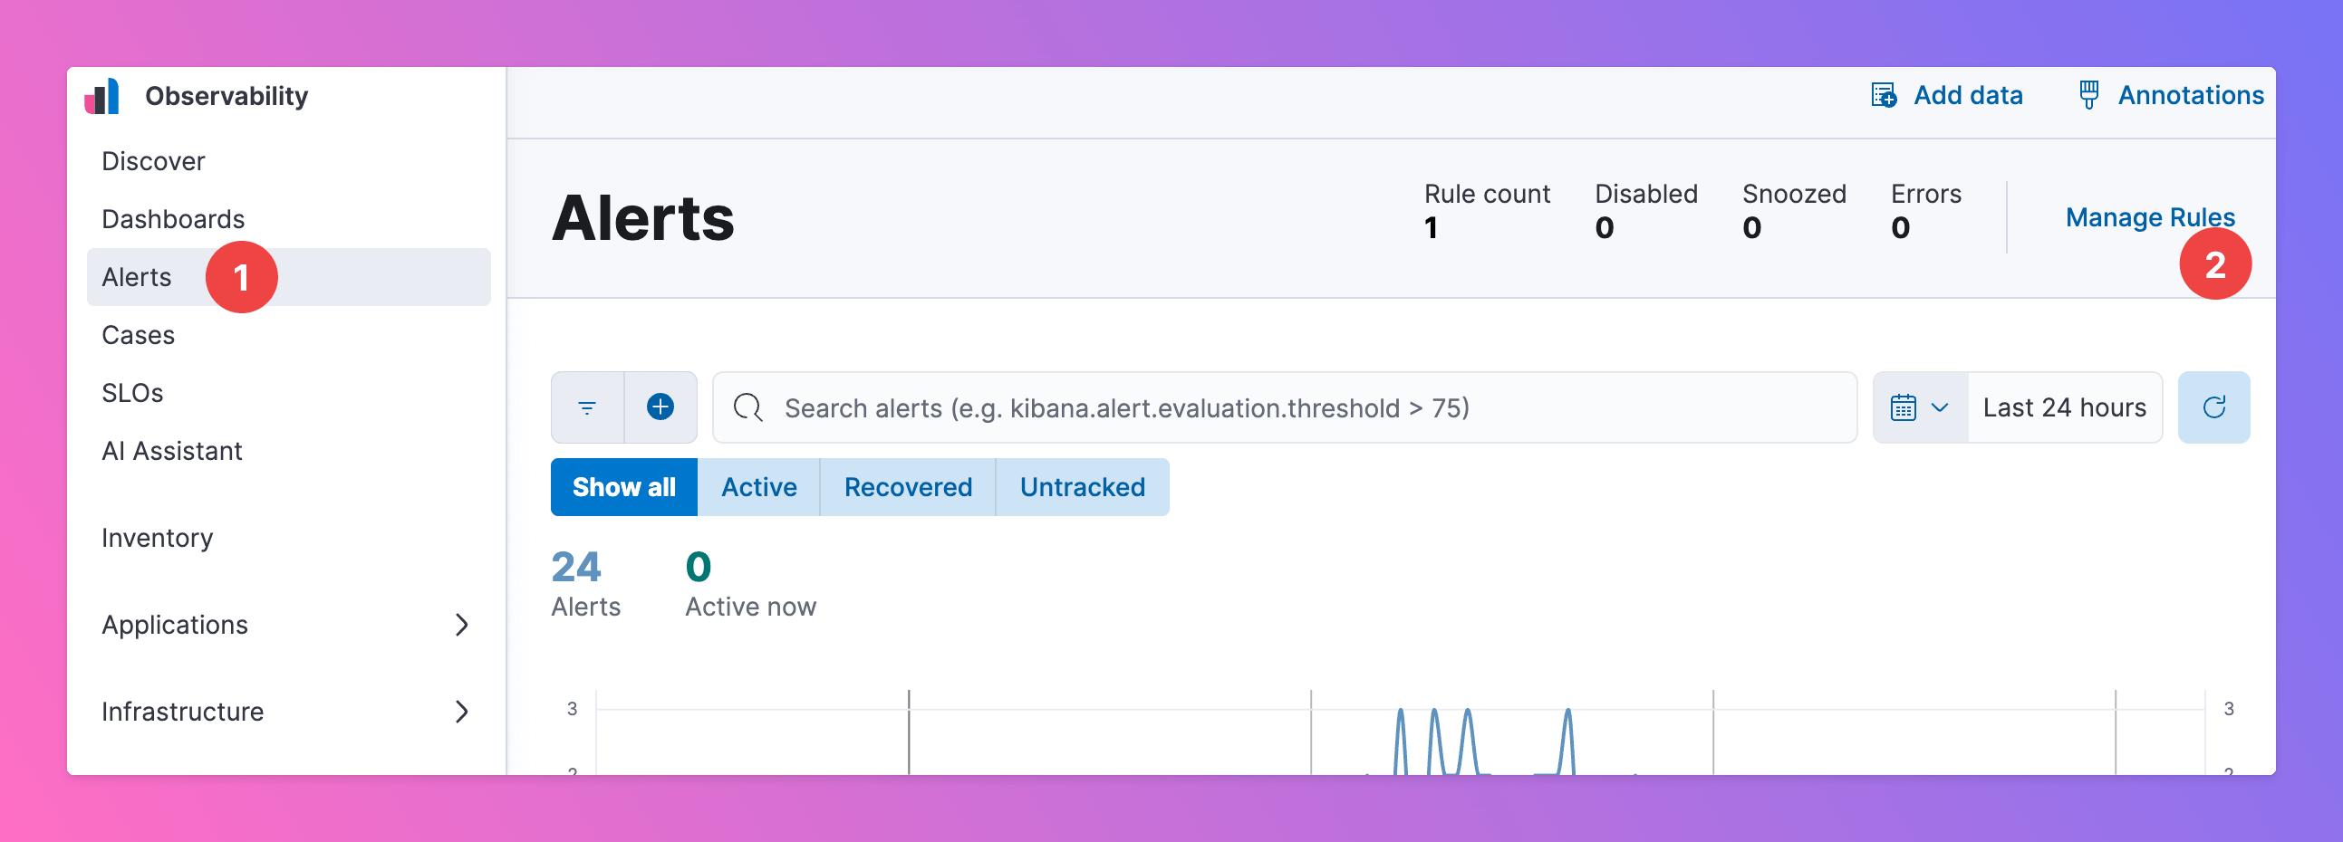Viewport: 2343px width, 842px height.
Task: Click the search magnifier icon
Action: pyautogui.click(x=747, y=407)
